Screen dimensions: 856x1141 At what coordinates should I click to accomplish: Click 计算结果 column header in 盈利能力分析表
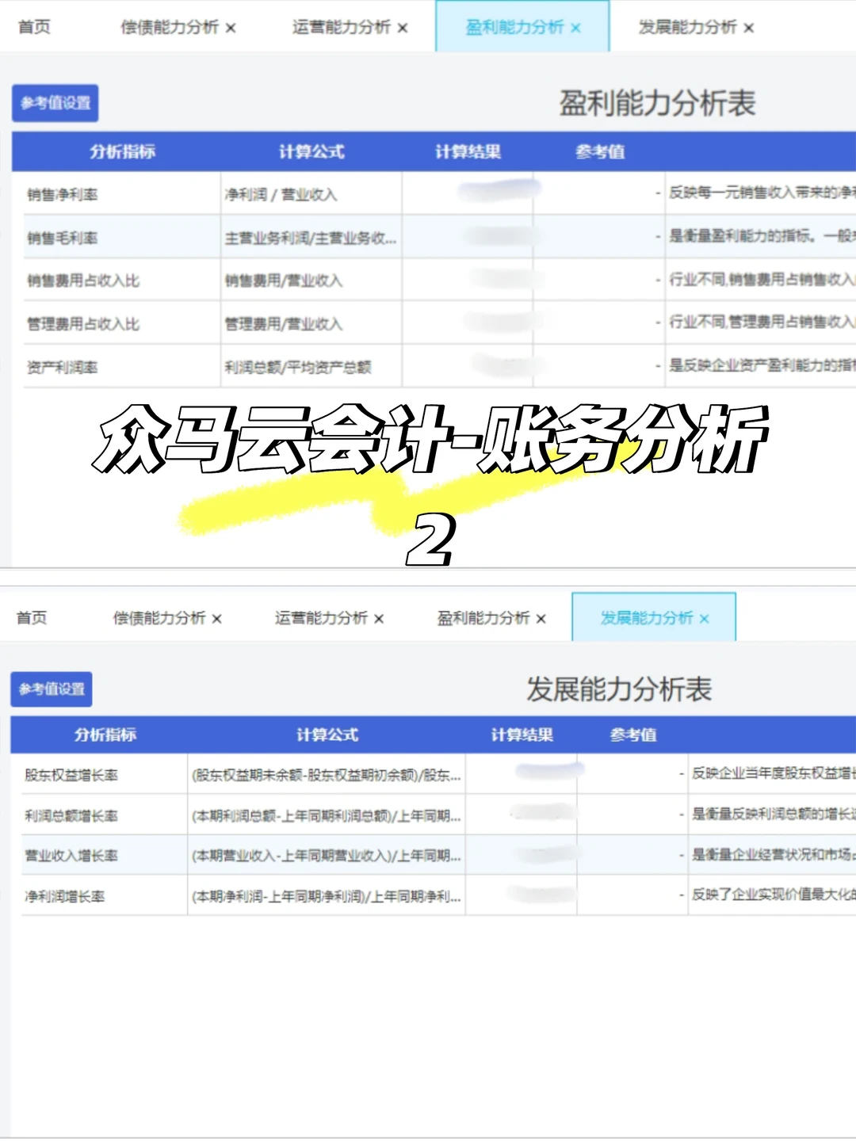point(468,151)
